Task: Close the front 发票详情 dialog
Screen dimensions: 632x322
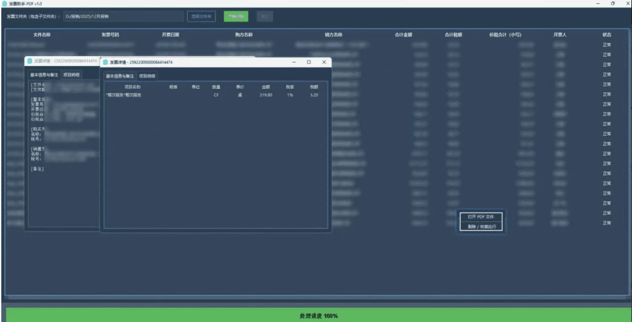Action: coord(324,62)
